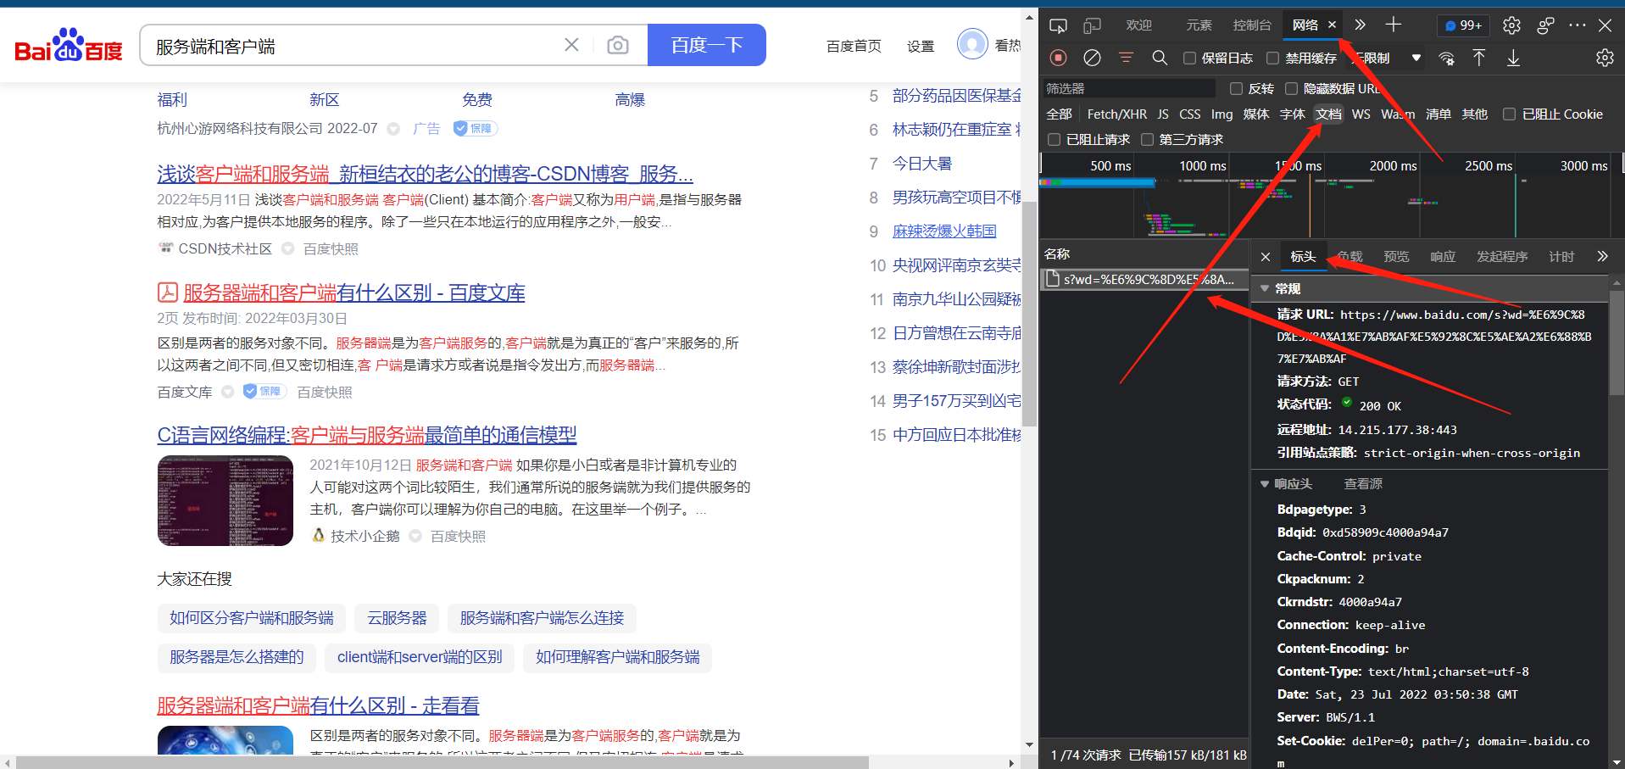Viewport: 1625px width, 769px height.
Task: Import HAR file upload arrow
Action: [x=1479, y=58]
